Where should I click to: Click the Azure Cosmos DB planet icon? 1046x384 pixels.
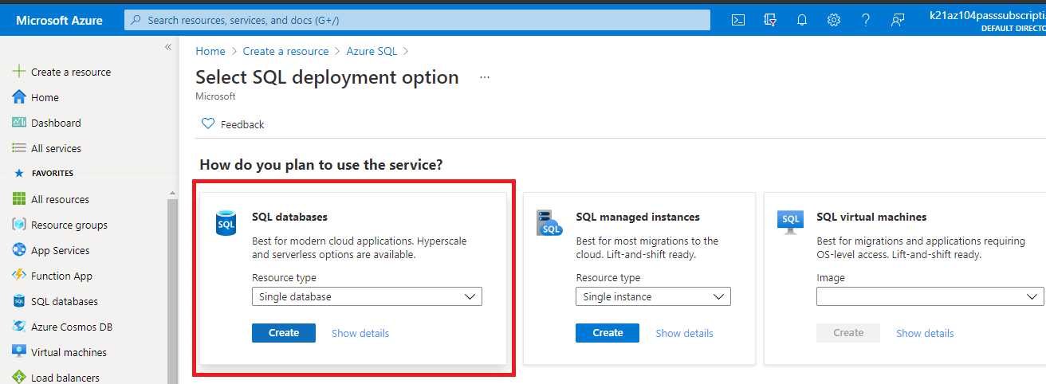point(19,327)
